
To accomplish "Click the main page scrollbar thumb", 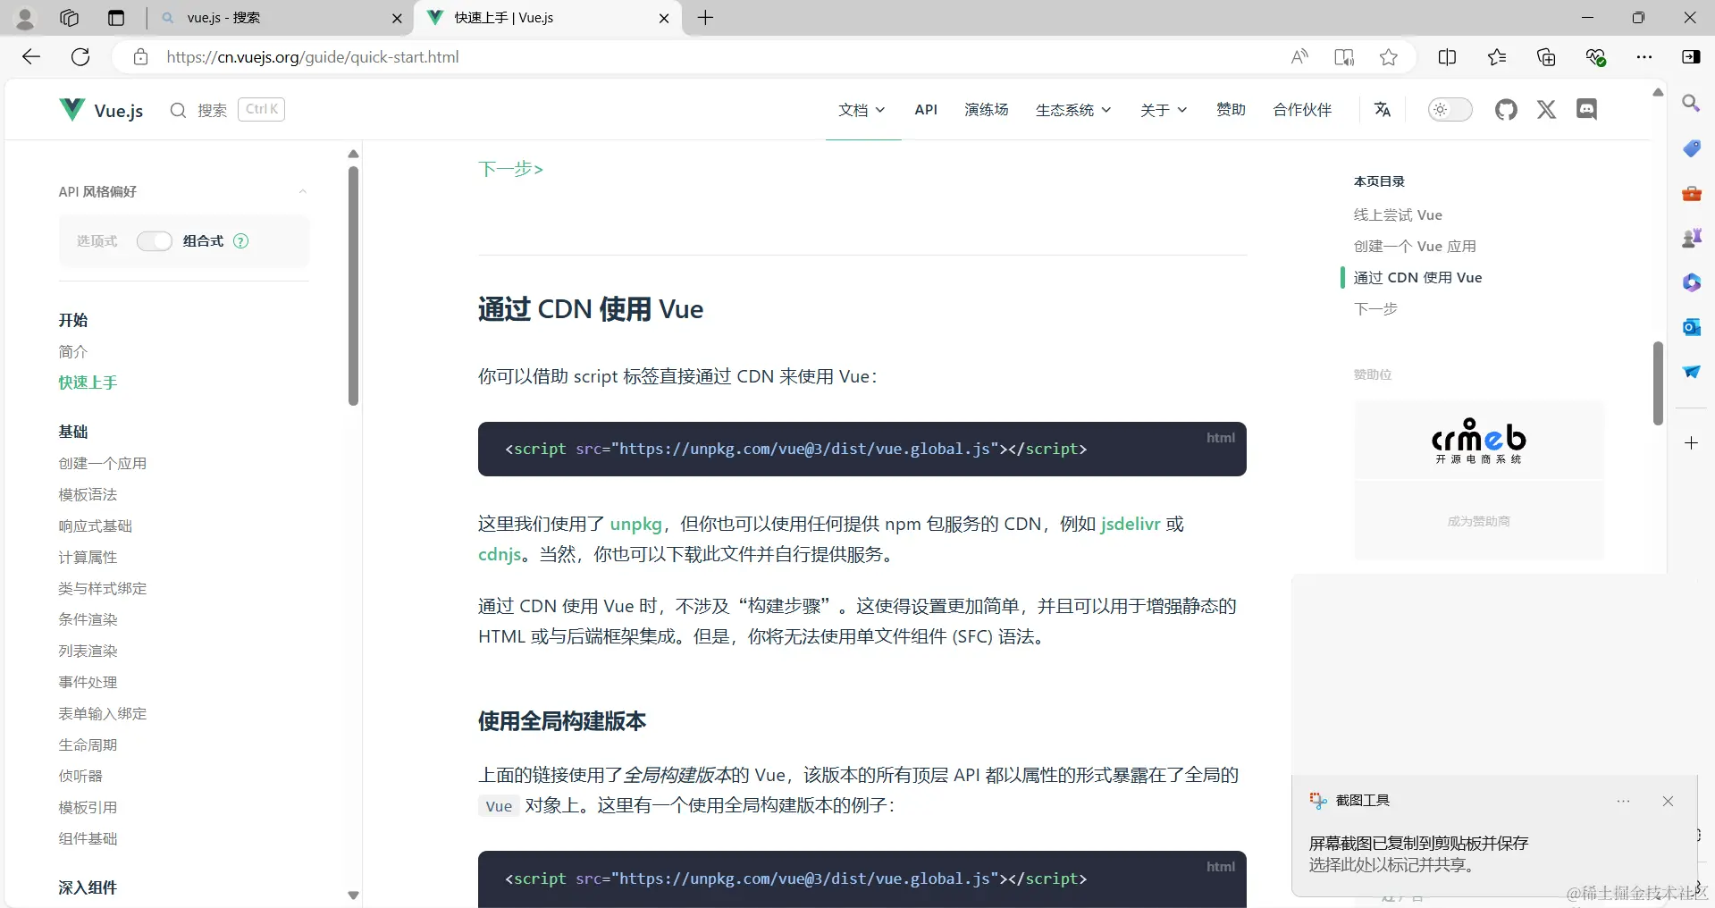I will click(1658, 383).
